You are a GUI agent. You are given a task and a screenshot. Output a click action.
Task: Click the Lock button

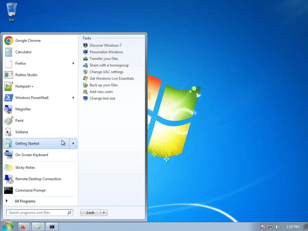[x=90, y=213]
